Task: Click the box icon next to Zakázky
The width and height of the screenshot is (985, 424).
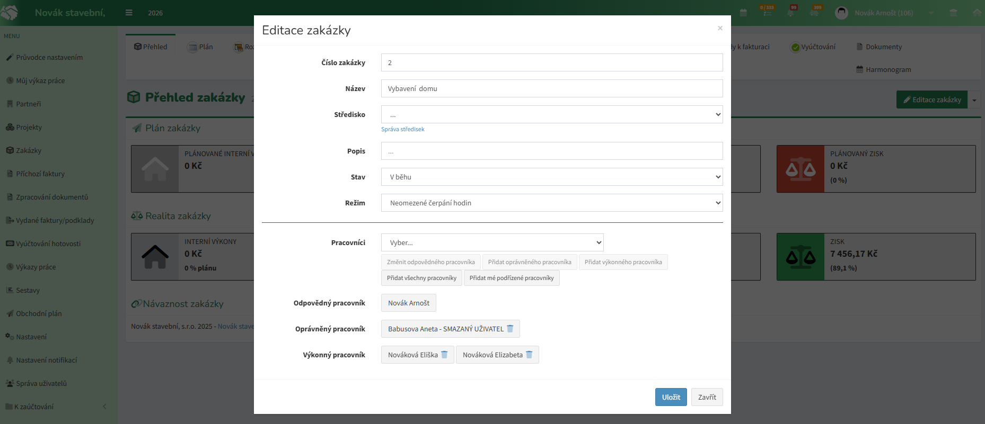Action: pyautogui.click(x=10, y=150)
